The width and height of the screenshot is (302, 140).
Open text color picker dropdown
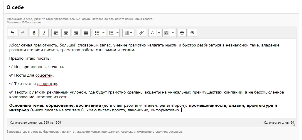159,33
